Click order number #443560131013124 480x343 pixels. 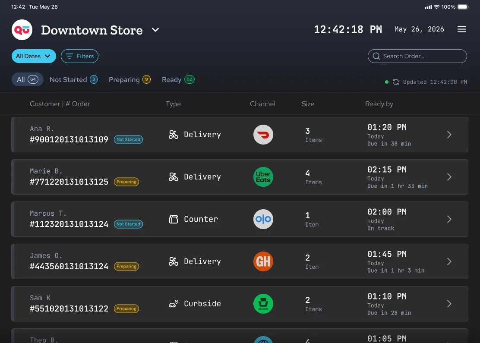(x=69, y=266)
